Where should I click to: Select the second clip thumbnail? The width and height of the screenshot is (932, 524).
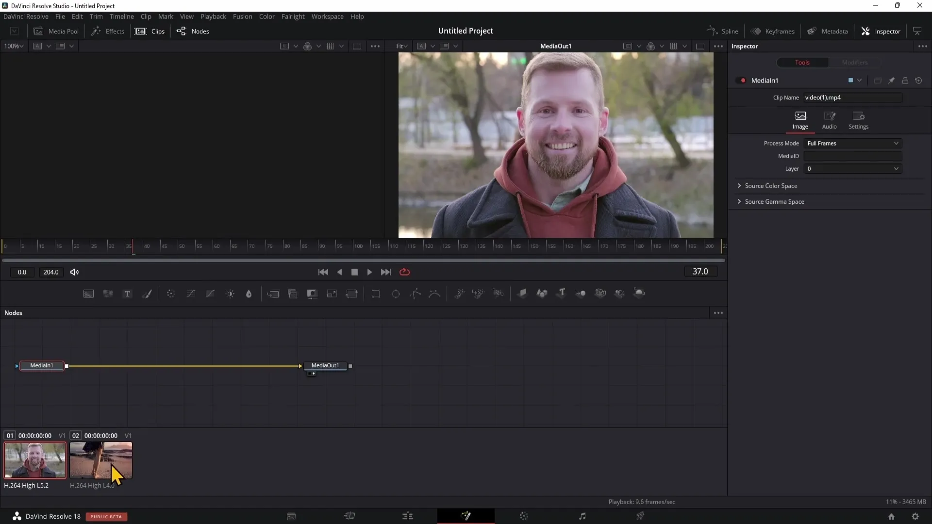point(101,460)
